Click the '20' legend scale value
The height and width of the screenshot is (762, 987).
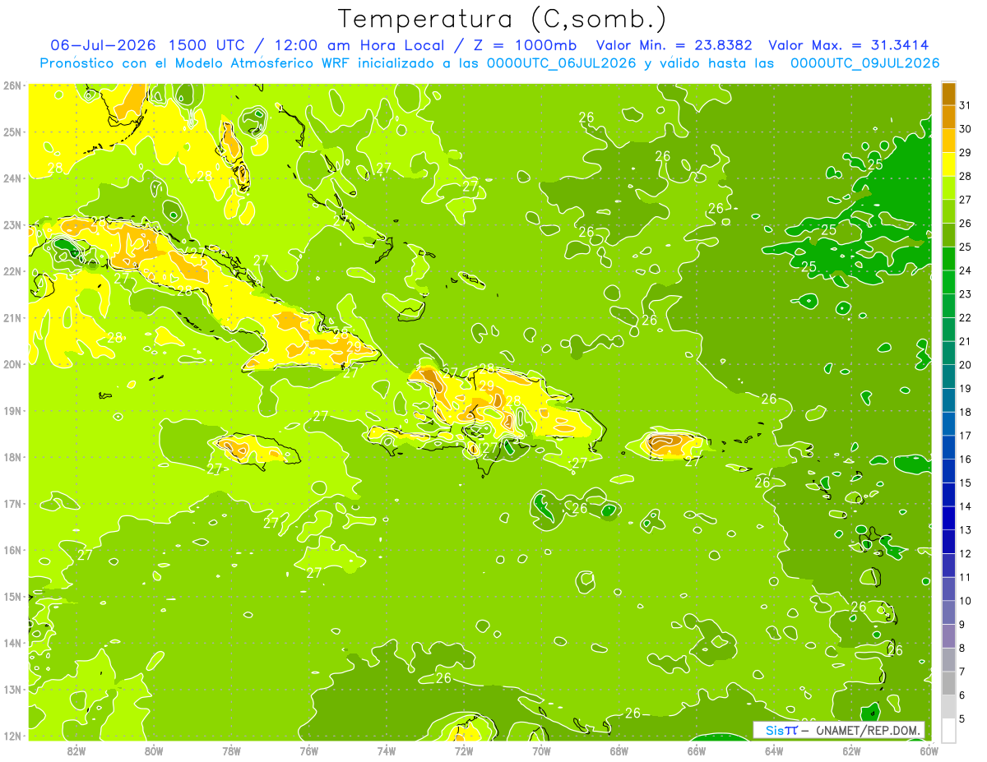(966, 365)
